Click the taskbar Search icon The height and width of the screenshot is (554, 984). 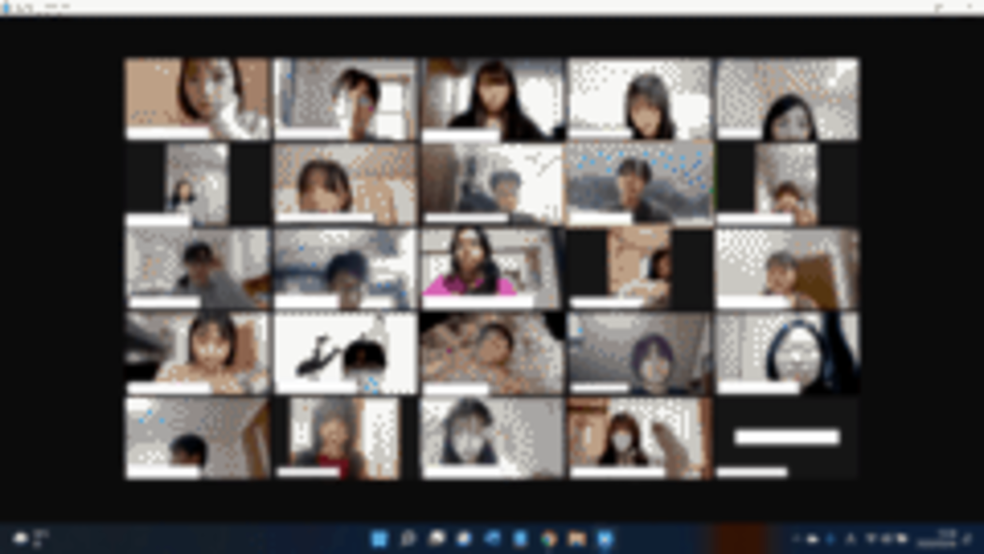point(408,539)
